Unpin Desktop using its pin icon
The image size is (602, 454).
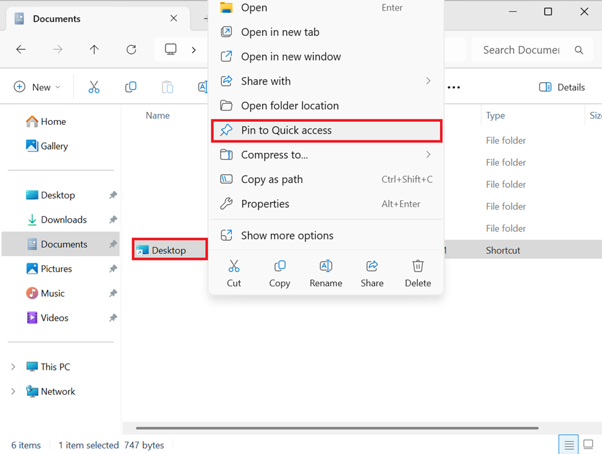click(x=113, y=195)
